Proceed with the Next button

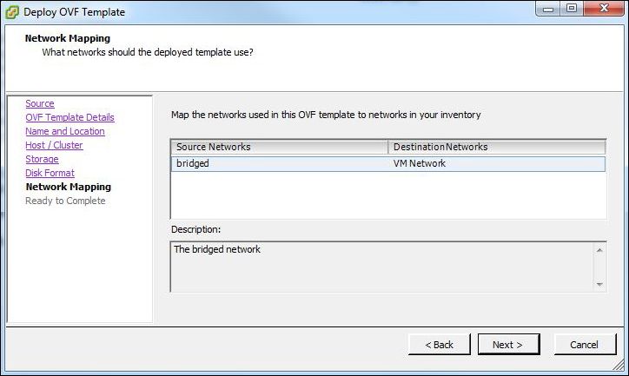[x=508, y=345]
